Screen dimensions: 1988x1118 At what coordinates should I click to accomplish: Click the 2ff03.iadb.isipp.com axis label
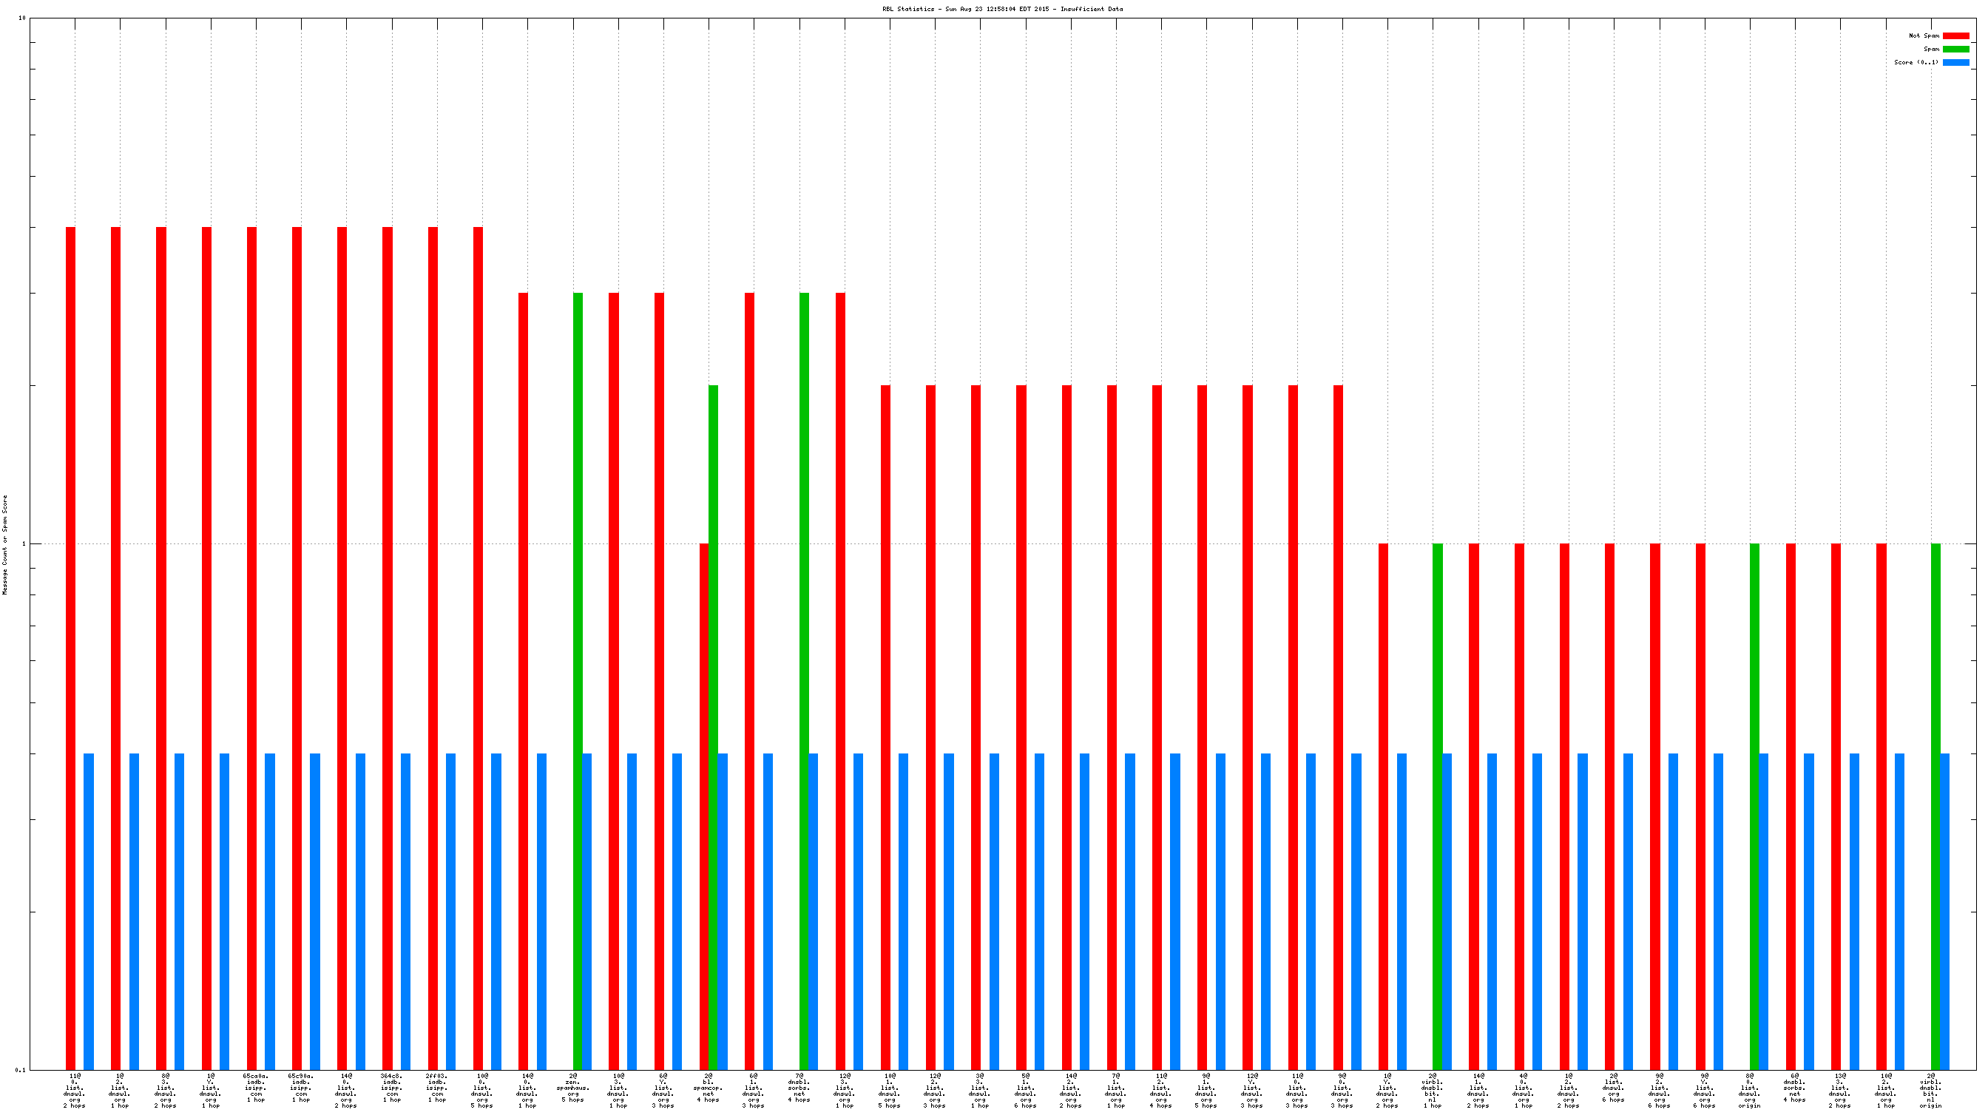pos(437,1088)
